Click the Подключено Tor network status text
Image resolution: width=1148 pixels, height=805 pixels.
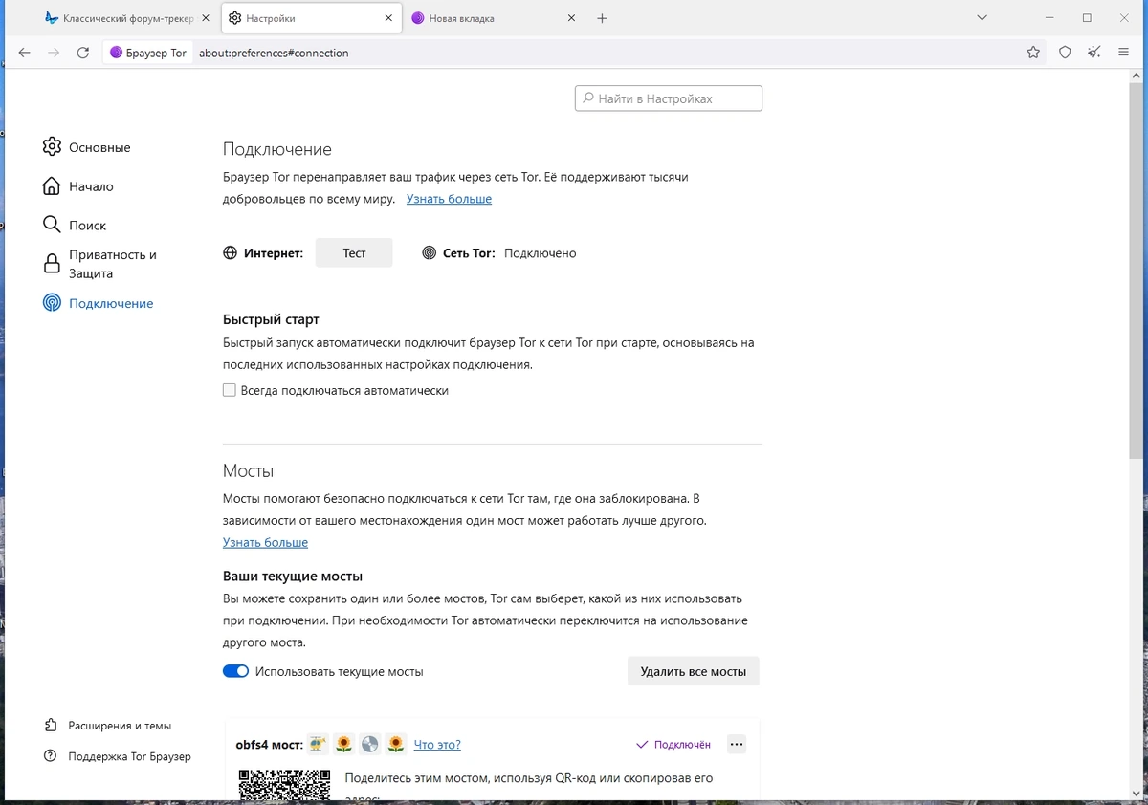pos(540,253)
